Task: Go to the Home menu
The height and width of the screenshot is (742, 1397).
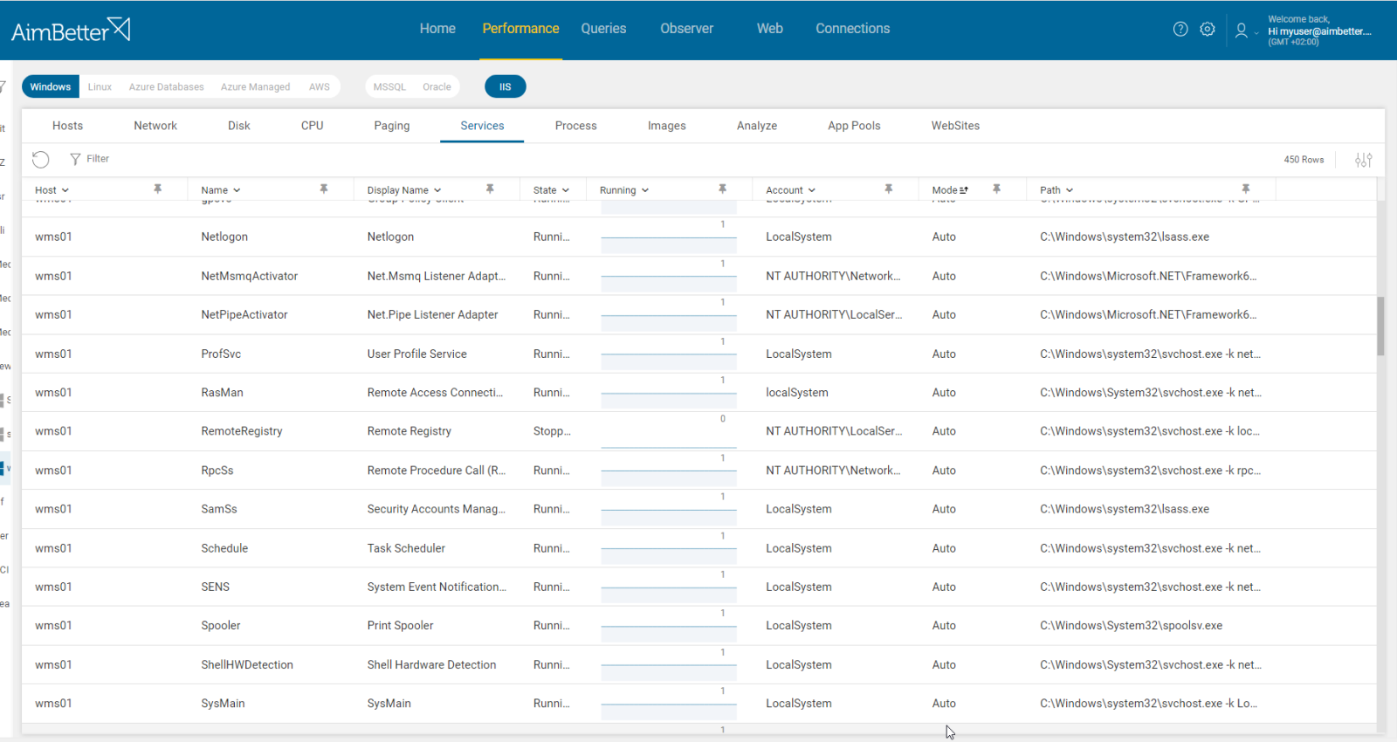Action: coord(437,29)
